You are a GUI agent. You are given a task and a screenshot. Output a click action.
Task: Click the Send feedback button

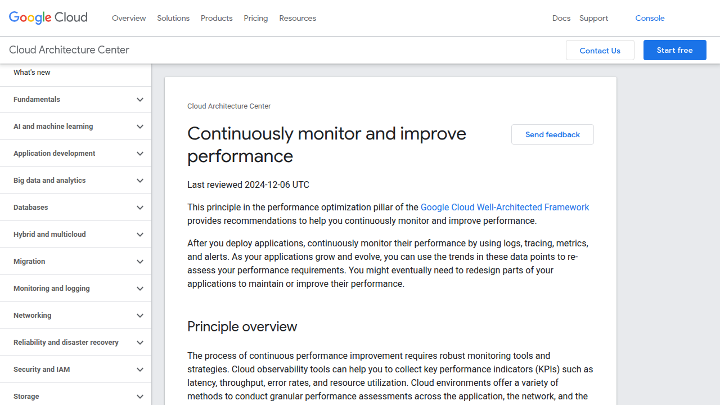(x=552, y=134)
